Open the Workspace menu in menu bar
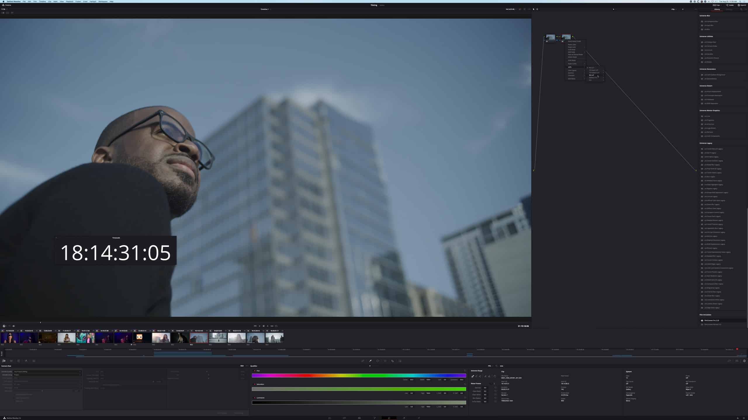The image size is (748, 420). [x=103, y=1]
